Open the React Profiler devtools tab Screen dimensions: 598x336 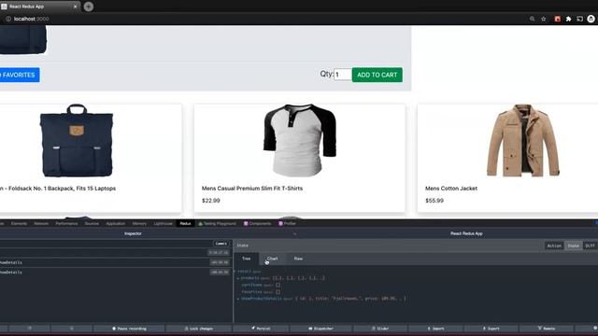point(287,224)
